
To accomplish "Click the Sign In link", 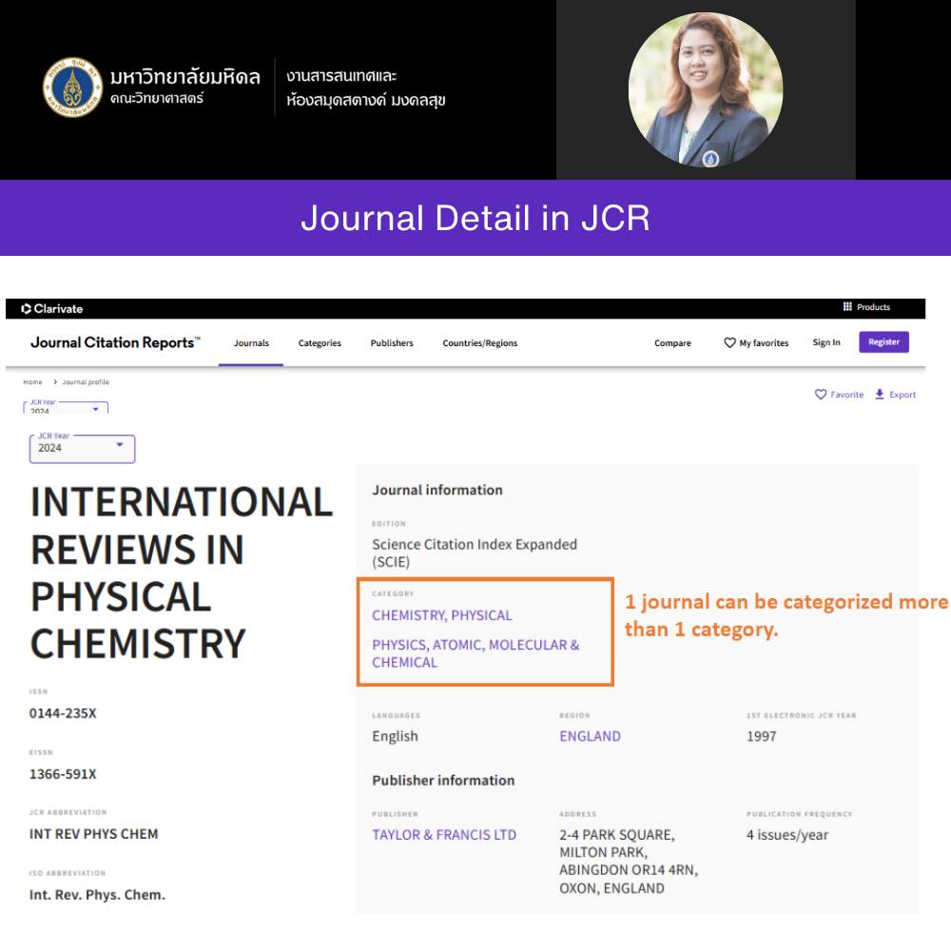I will pyautogui.click(x=825, y=342).
